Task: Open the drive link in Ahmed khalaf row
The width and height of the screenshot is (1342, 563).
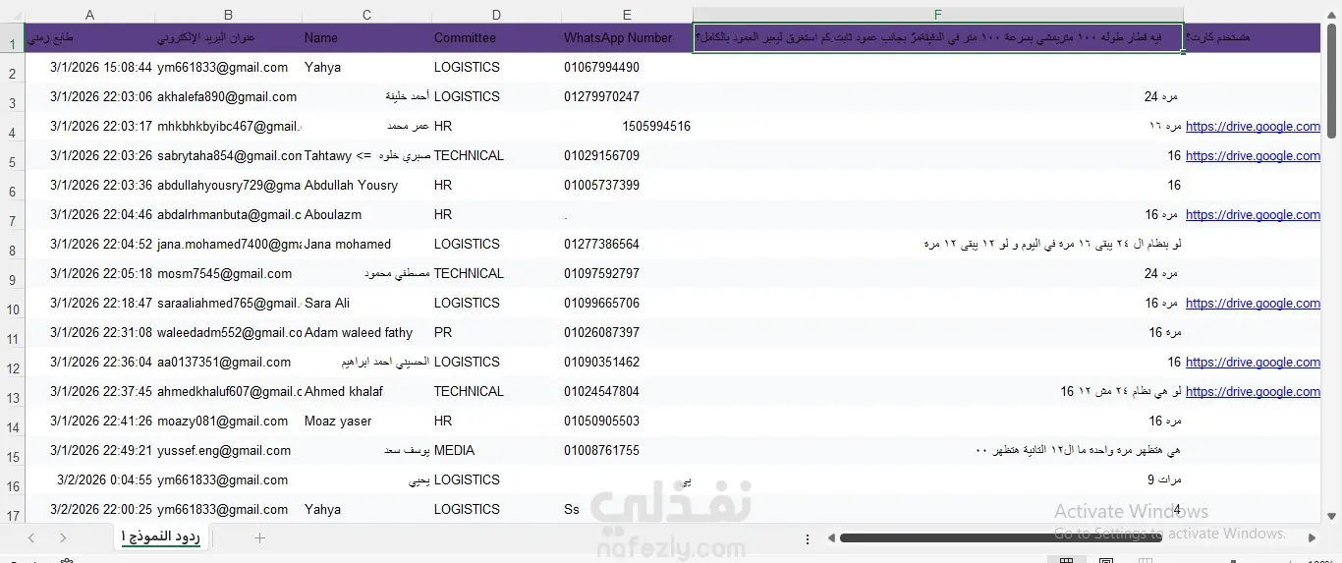Action: point(1253,391)
